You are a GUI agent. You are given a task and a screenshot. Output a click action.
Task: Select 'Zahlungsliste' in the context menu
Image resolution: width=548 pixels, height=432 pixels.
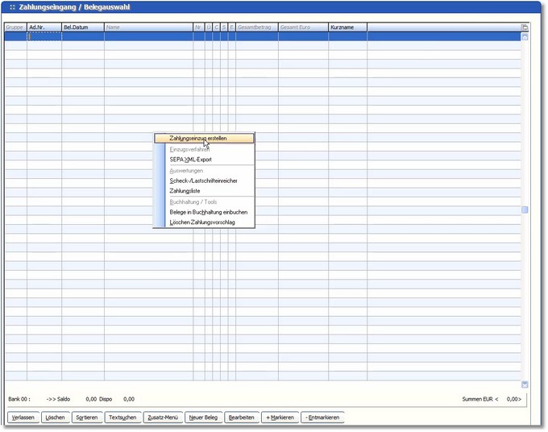click(x=185, y=191)
